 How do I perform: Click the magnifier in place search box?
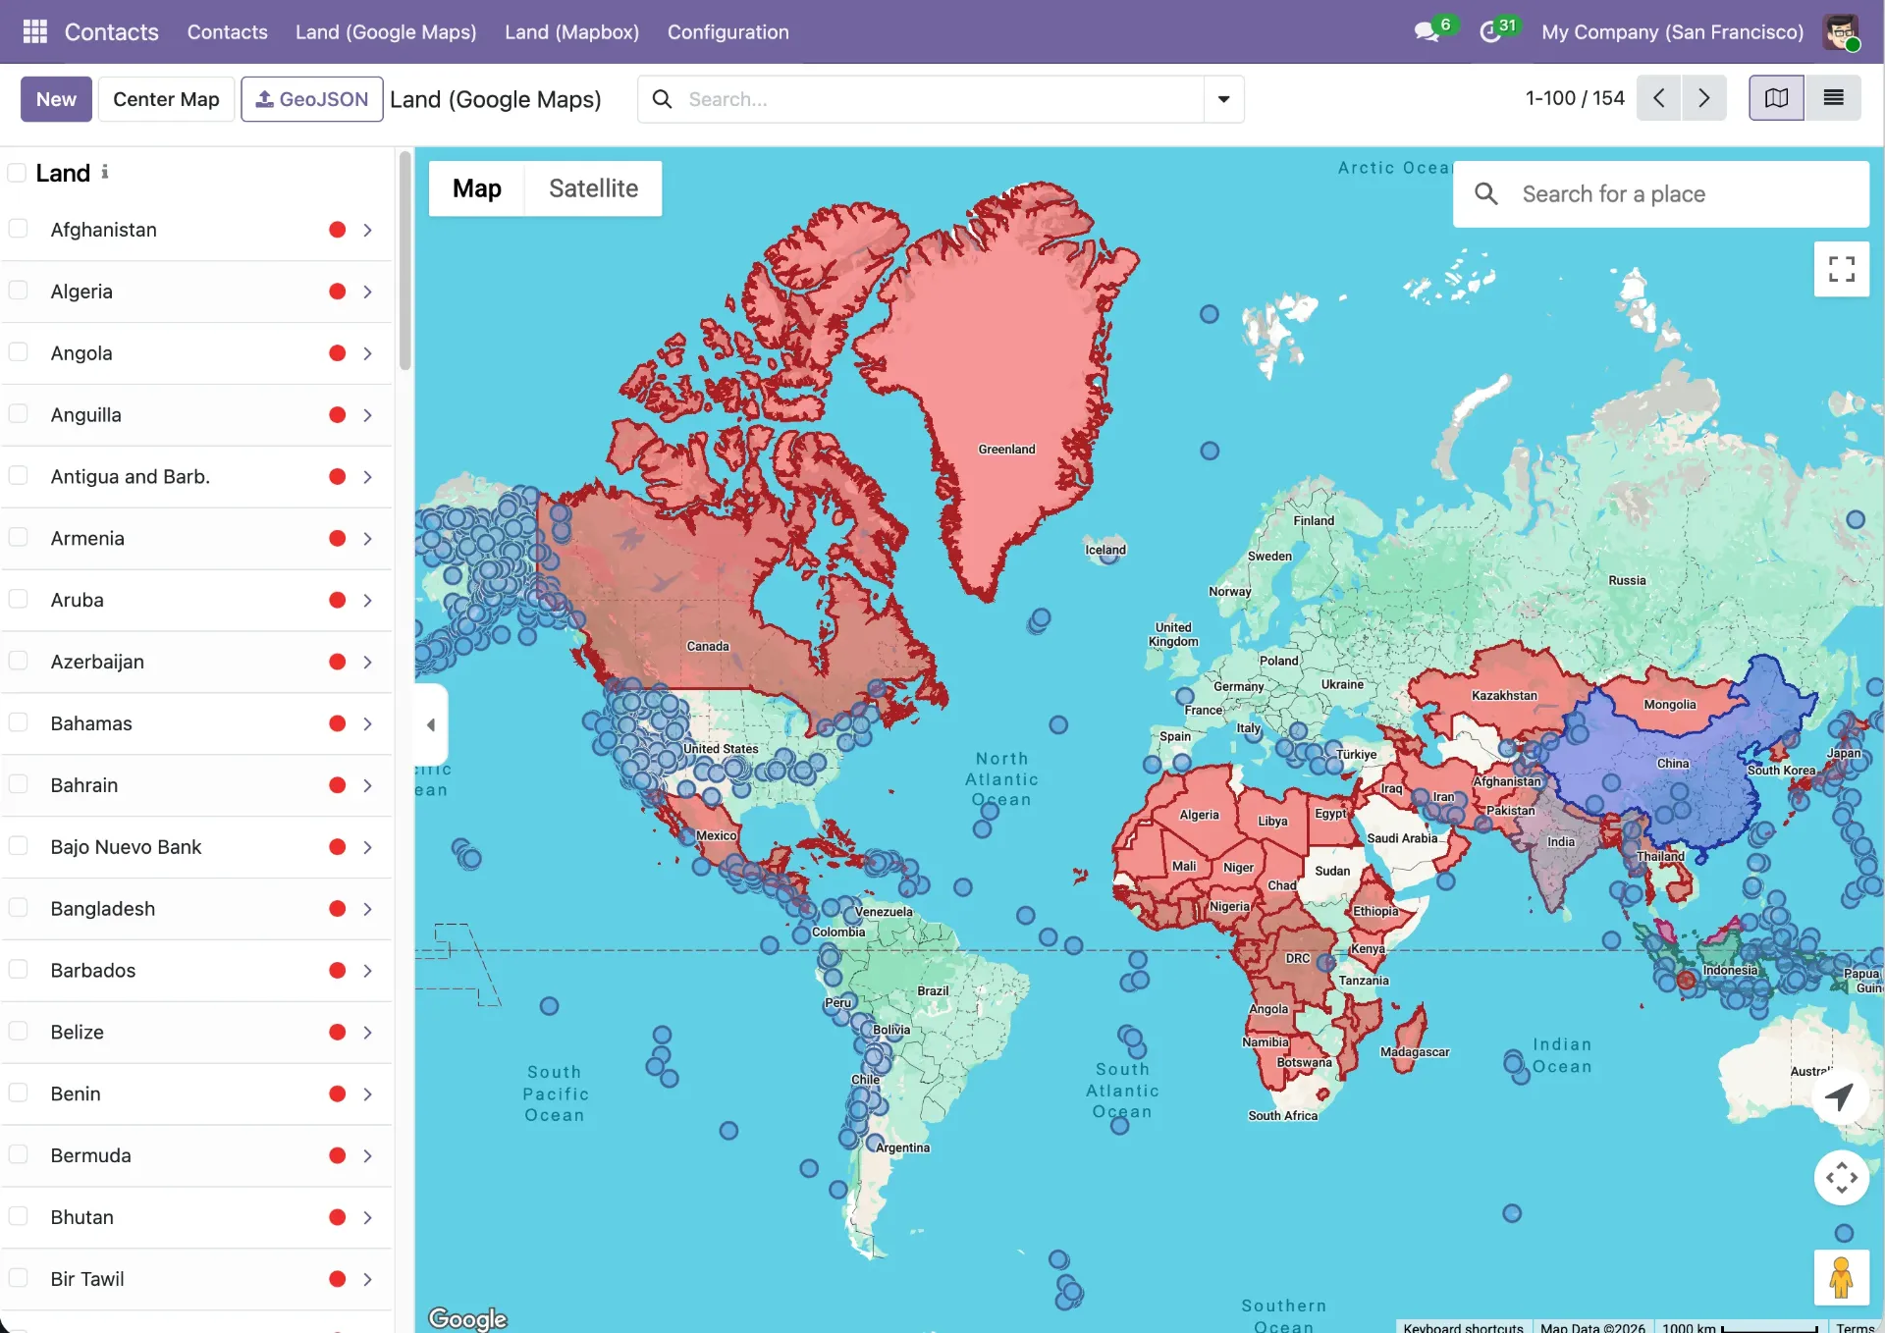[1486, 194]
